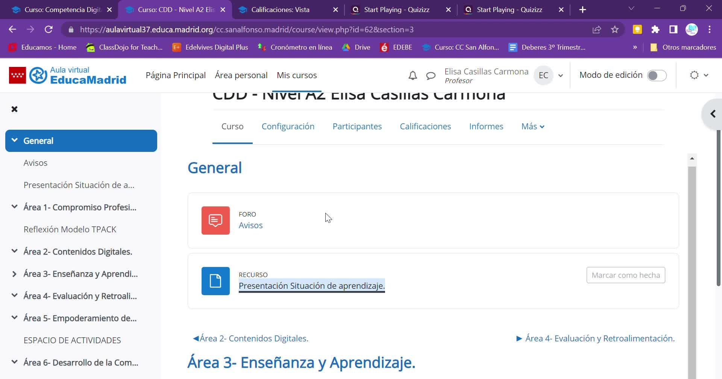Open the theme settings dropdown
722x379 pixels.
(x=699, y=75)
